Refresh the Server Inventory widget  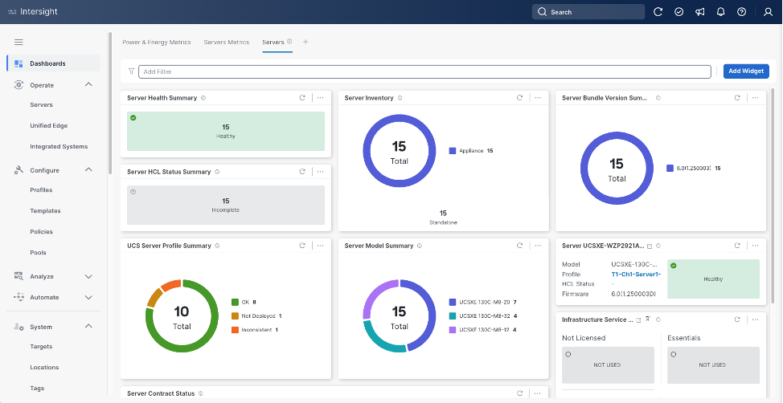[x=519, y=98]
